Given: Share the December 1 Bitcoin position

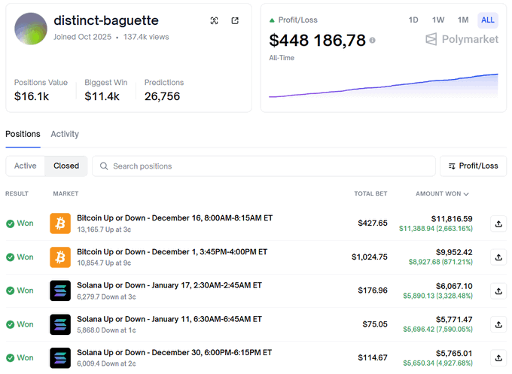Looking at the screenshot, I should [x=498, y=257].
